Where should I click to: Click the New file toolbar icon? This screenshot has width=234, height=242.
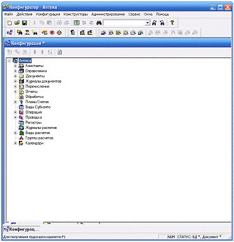point(9,23)
